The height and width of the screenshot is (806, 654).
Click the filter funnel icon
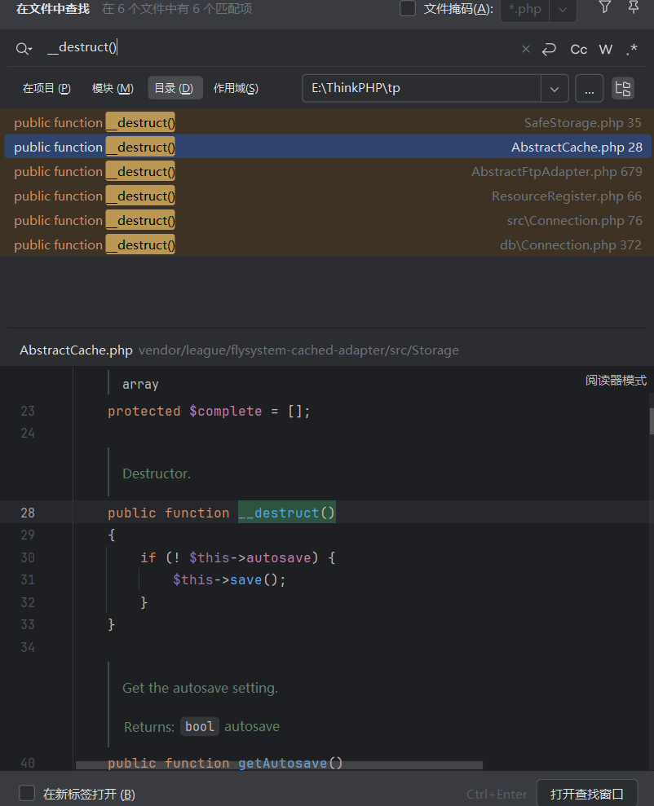point(604,7)
